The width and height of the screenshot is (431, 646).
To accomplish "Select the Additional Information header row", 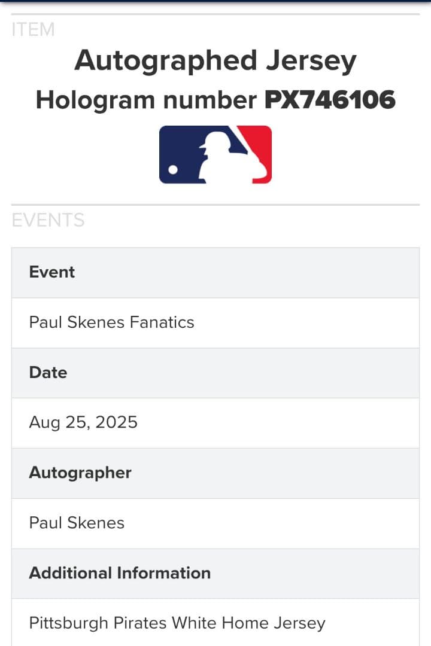I will tap(215, 573).
